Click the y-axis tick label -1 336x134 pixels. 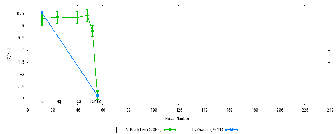point(22,50)
